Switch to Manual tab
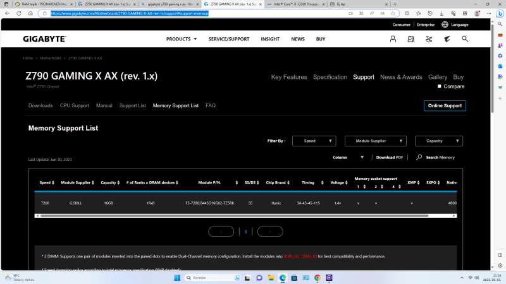This screenshot has height=284, width=506. pyautogui.click(x=104, y=105)
